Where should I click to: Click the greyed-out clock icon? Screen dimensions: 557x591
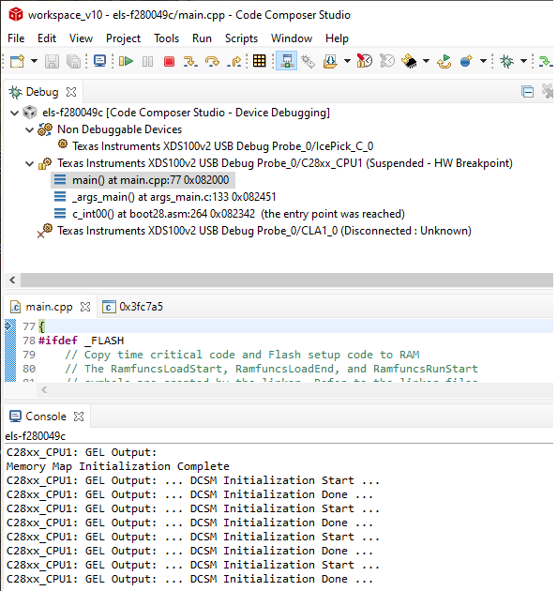[x=386, y=61]
